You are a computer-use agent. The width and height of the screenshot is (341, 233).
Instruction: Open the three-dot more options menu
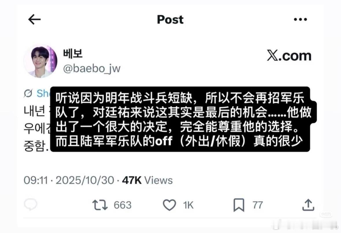[x=300, y=19]
